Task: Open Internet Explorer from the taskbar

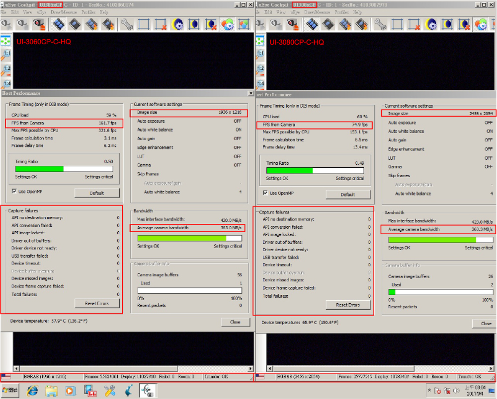Action: 33,391
